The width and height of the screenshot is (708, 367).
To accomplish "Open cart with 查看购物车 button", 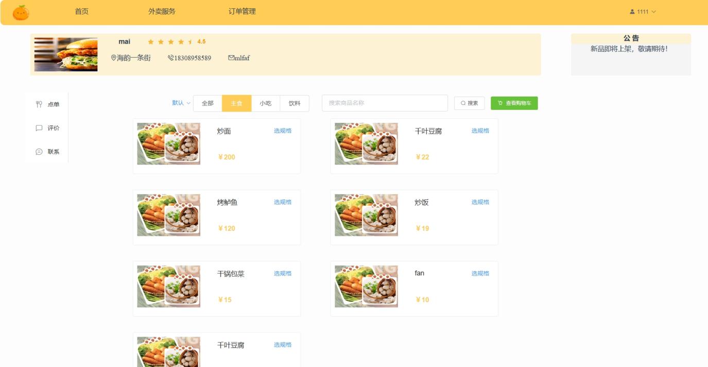I will [514, 103].
